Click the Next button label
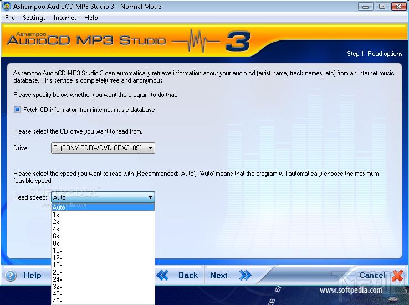409x305 pixels. [x=218, y=275]
